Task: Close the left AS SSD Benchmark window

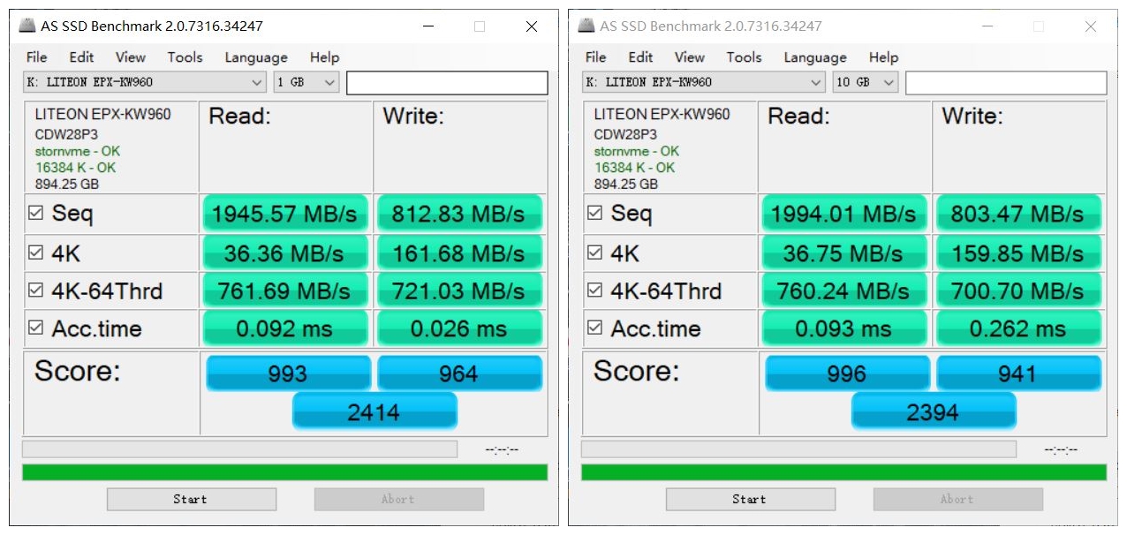Action: pyautogui.click(x=532, y=26)
